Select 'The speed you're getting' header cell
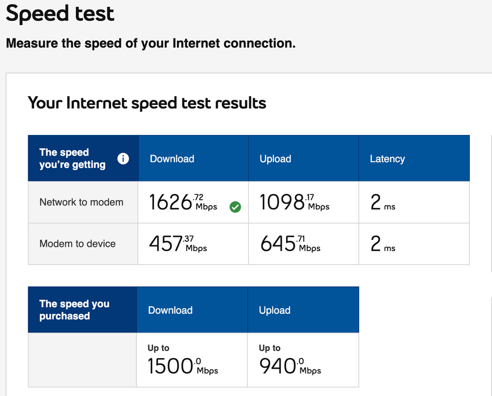 pos(72,159)
